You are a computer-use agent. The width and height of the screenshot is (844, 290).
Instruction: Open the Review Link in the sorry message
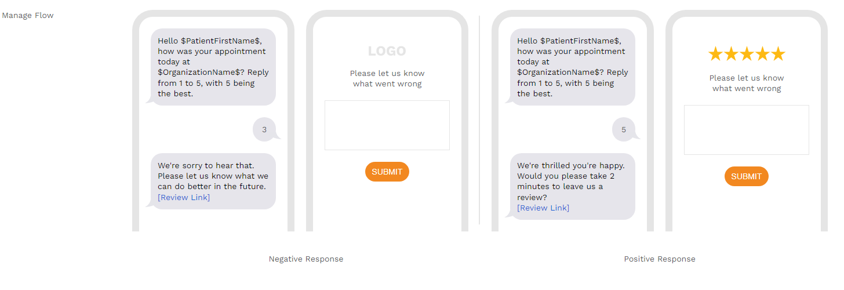coord(184,197)
